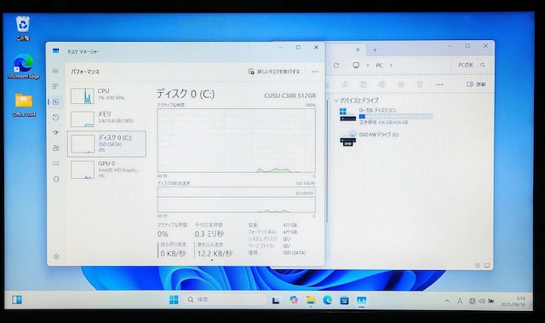Click the disk active time graph
Screen dimensions: 545x323
point(237,141)
